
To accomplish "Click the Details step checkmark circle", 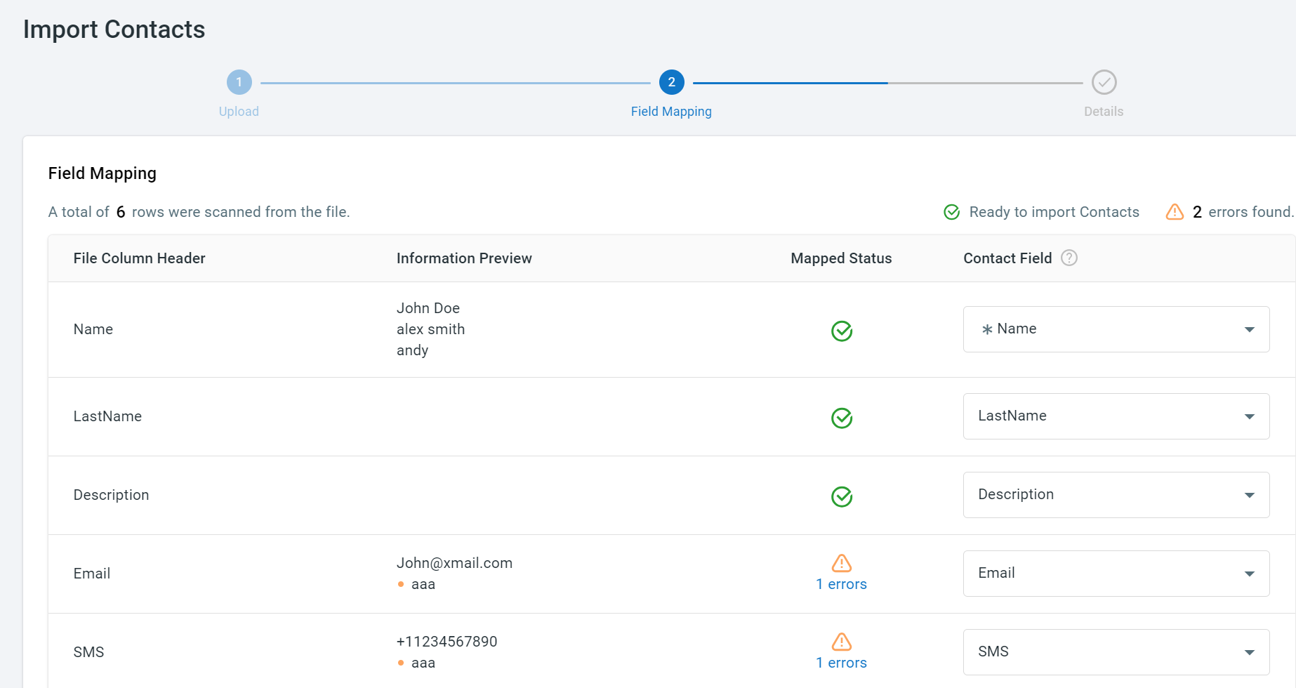I will click(1104, 82).
